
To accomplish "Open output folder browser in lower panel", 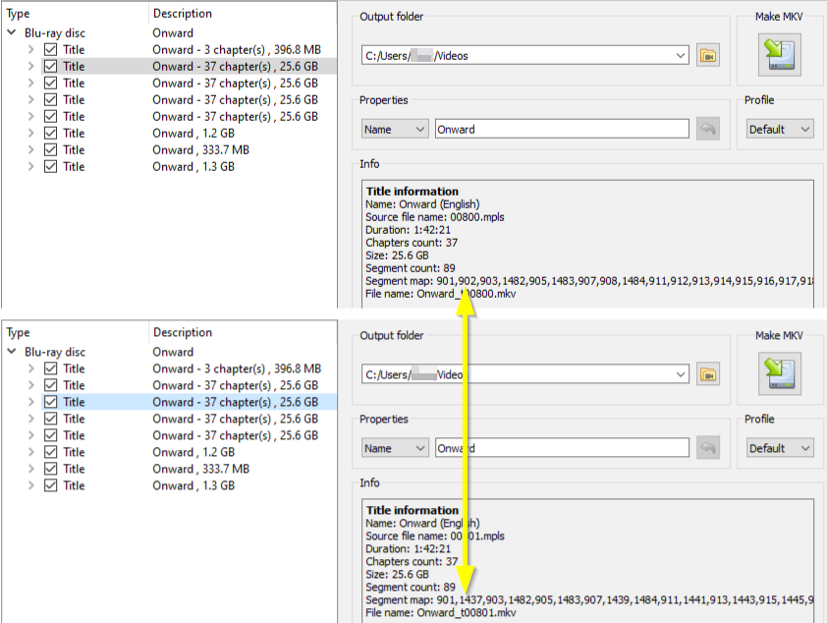I will [x=708, y=374].
